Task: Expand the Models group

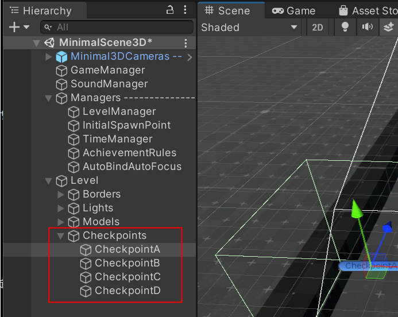Action: click(60, 222)
